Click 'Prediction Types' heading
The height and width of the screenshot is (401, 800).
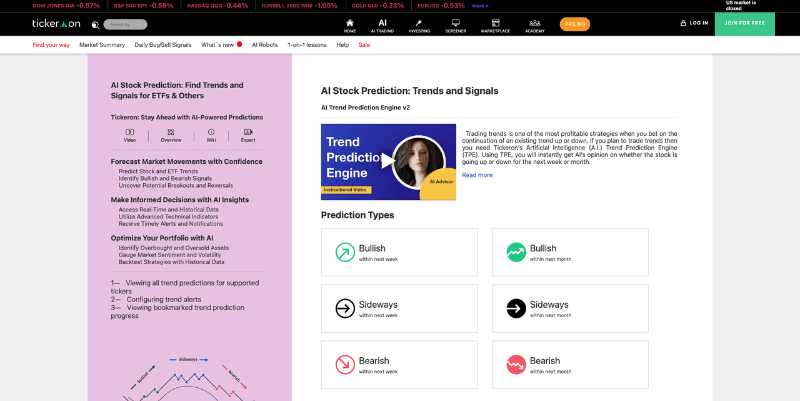click(357, 215)
